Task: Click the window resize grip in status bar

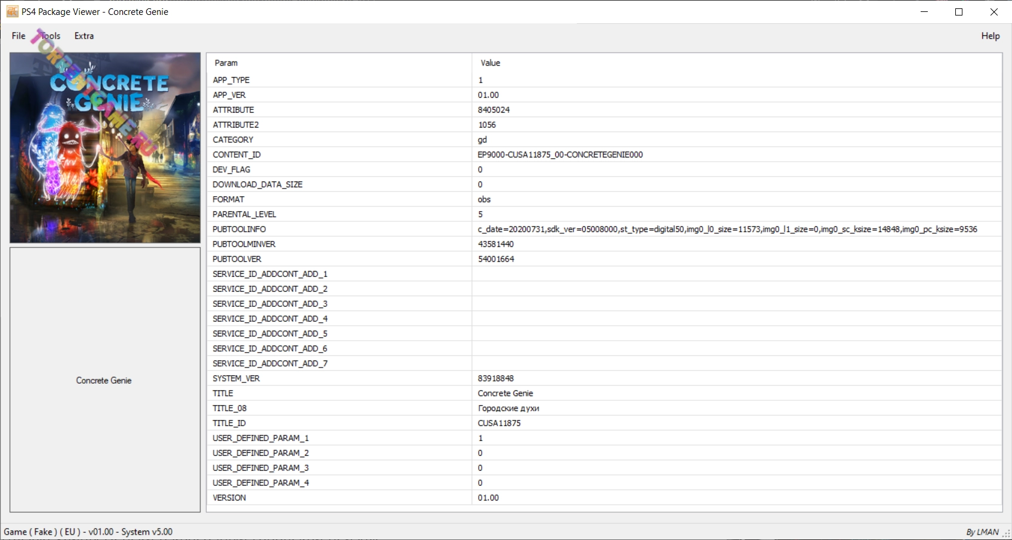Action: (x=1006, y=534)
